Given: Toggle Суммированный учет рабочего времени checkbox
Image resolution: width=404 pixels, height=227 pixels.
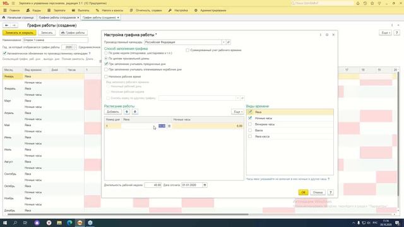Looking at the screenshot, I should coord(187,50).
